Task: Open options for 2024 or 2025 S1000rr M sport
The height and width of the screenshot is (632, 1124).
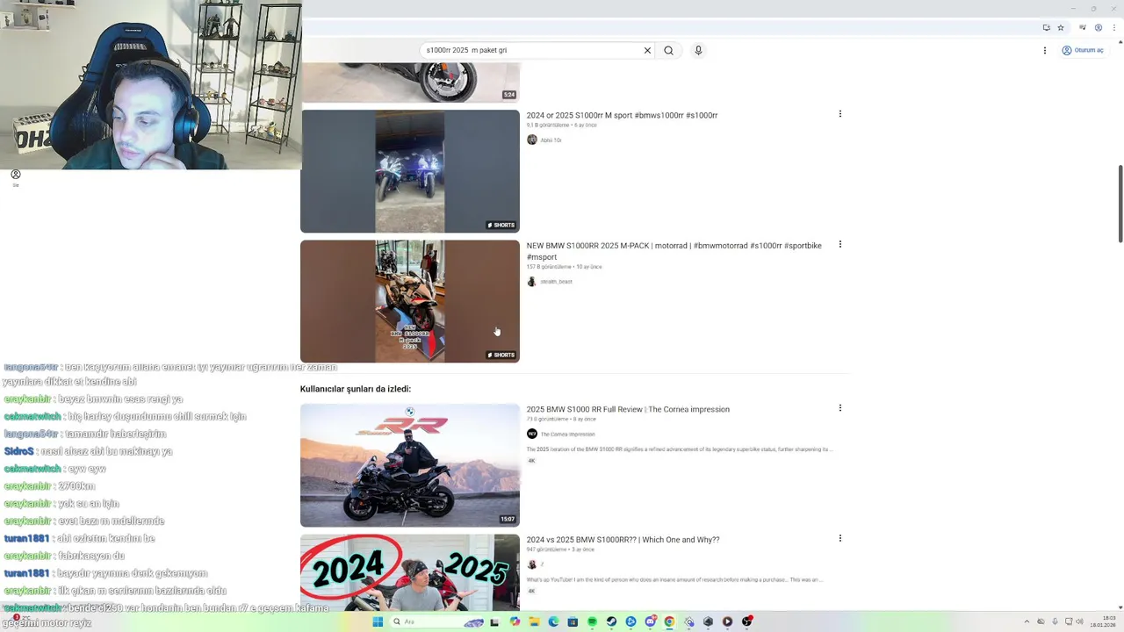Action: tap(840, 114)
